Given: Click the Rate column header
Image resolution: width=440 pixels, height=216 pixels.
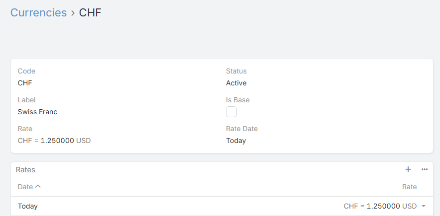Looking at the screenshot, I should coord(409,187).
